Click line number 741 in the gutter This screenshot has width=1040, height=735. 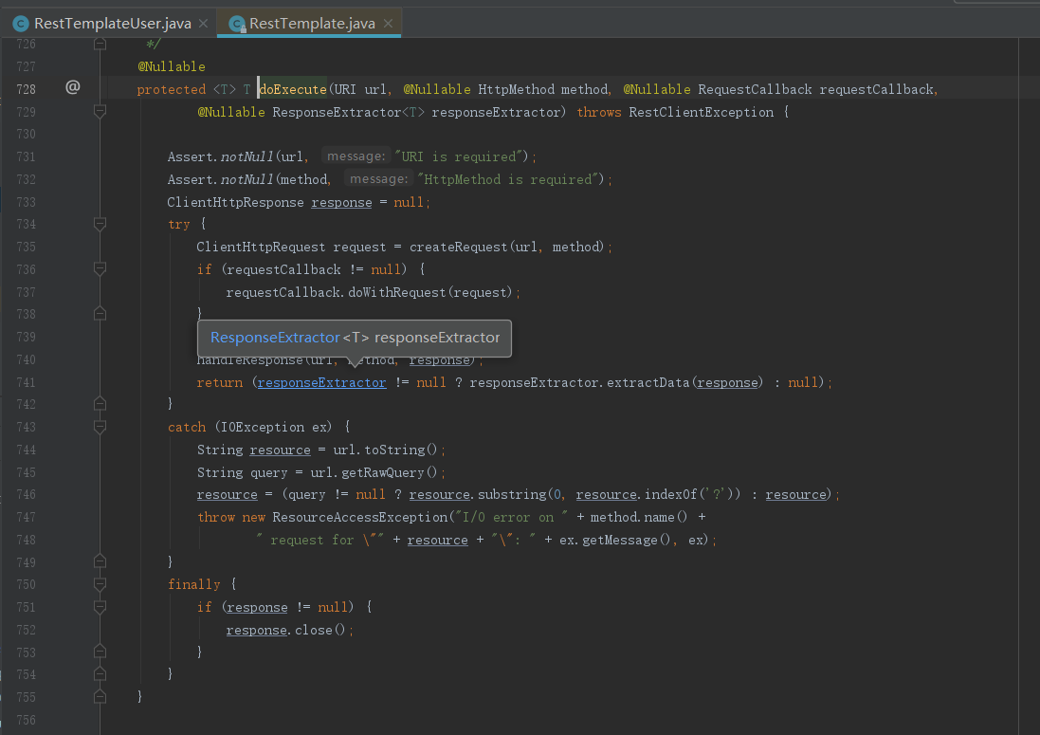(x=27, y=382)
